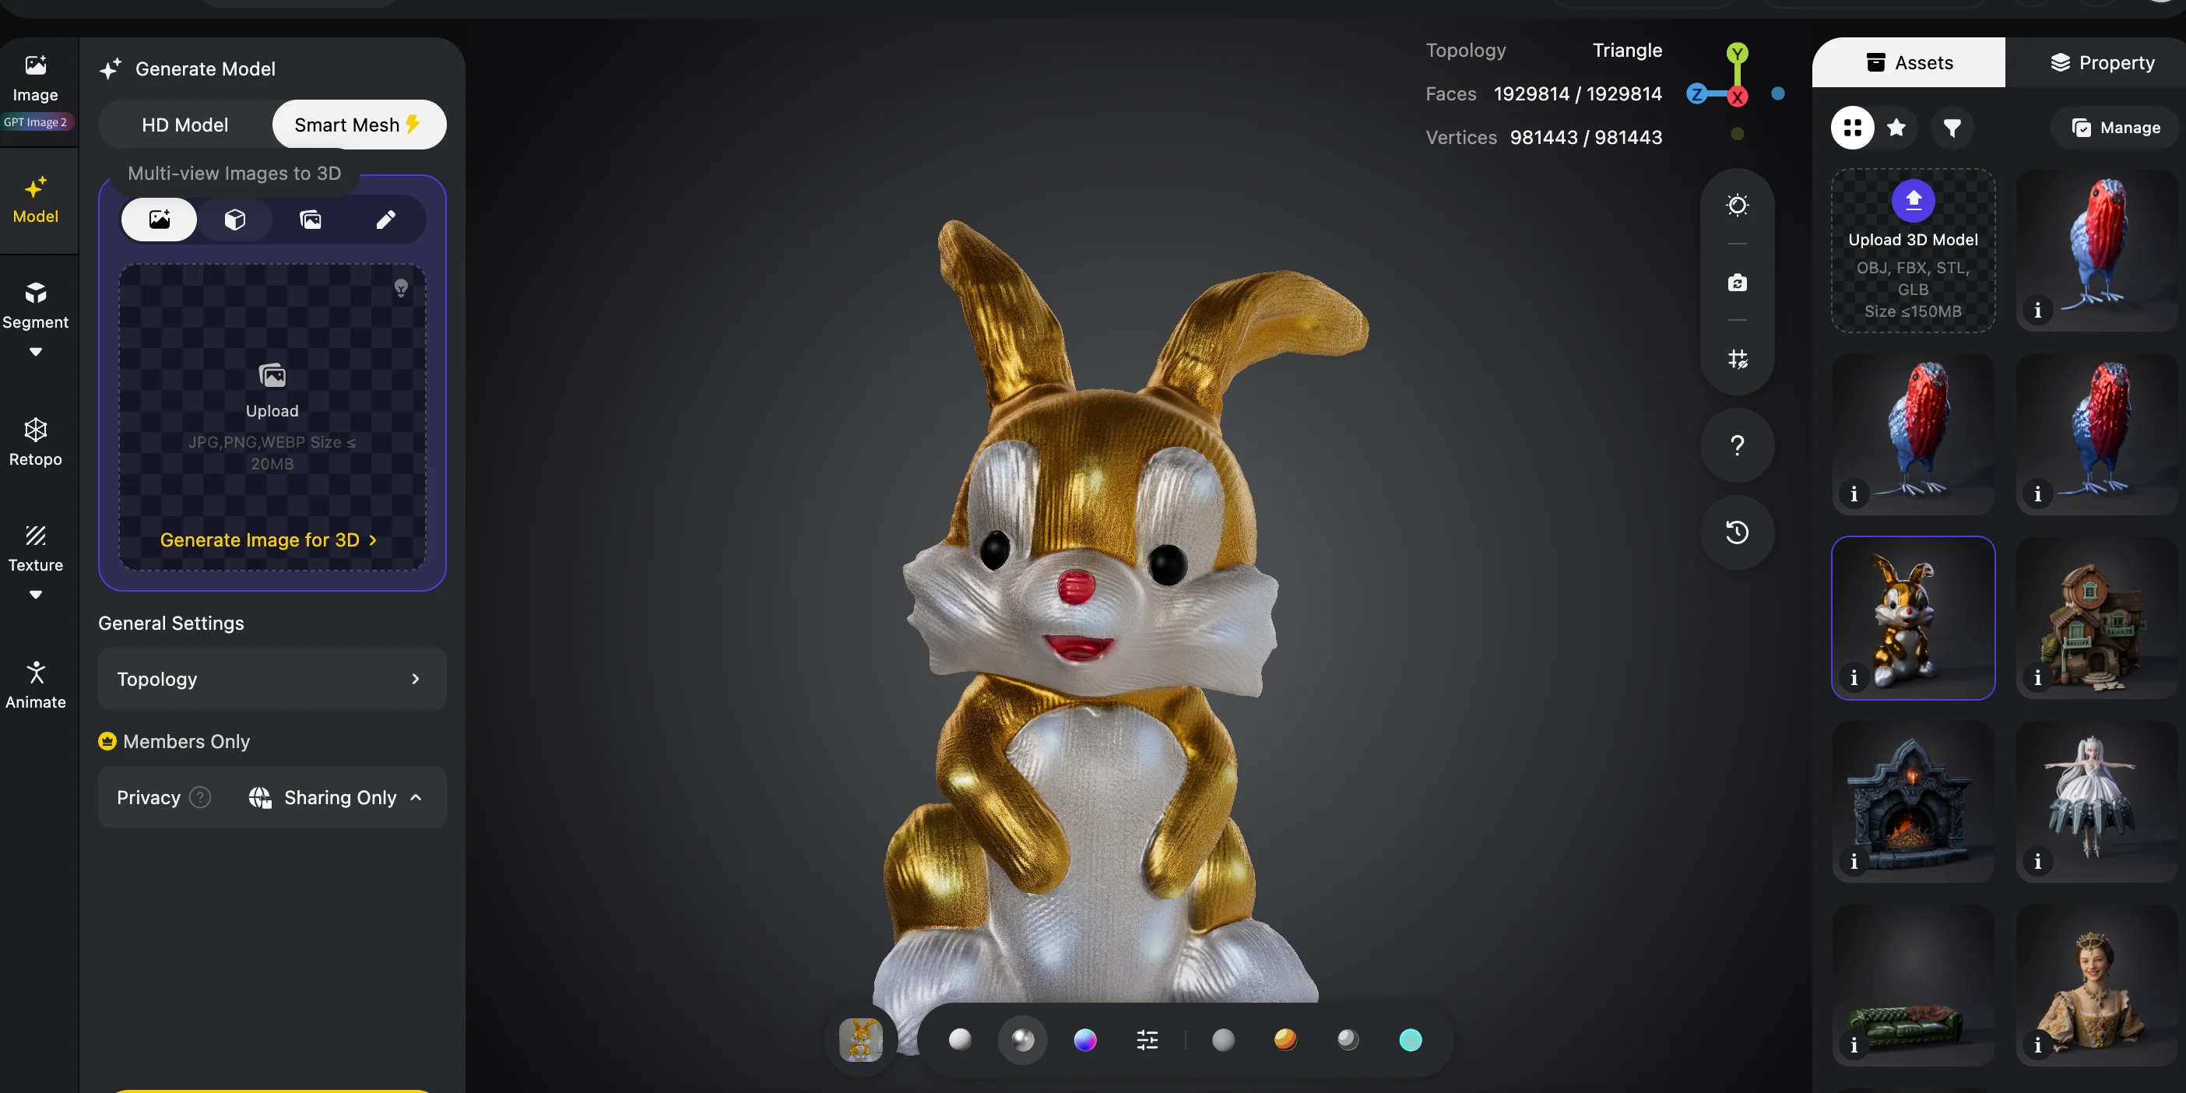2186x1093 pixels.
Task: Show info for fireplace asset
Action: click(x=1854, y=861)
